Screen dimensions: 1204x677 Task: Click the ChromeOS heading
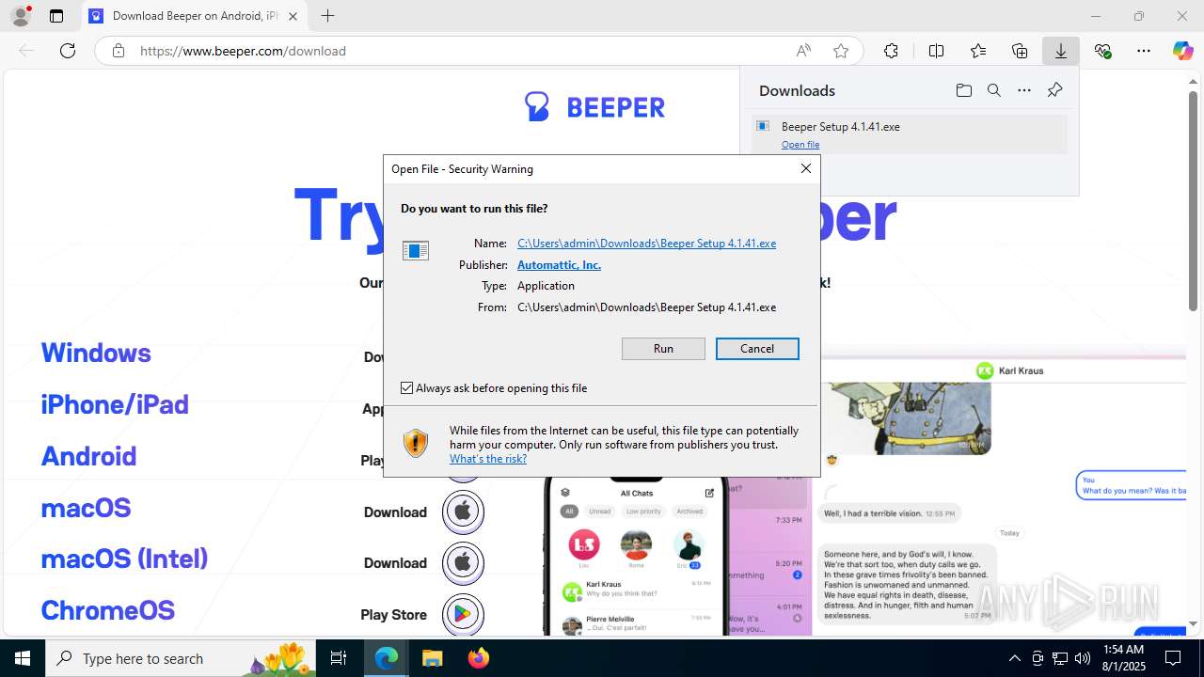tap(107, 610)
